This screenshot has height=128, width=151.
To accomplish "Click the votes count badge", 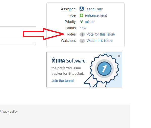I will click(82, 35).
